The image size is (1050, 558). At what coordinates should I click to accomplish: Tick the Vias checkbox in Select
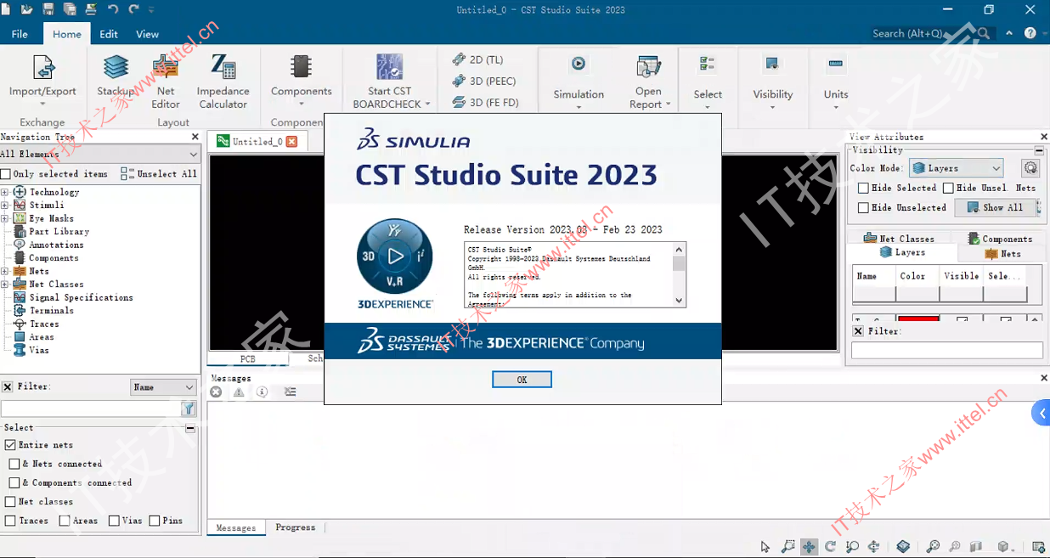pyautogui.click(x=114, y=521)
